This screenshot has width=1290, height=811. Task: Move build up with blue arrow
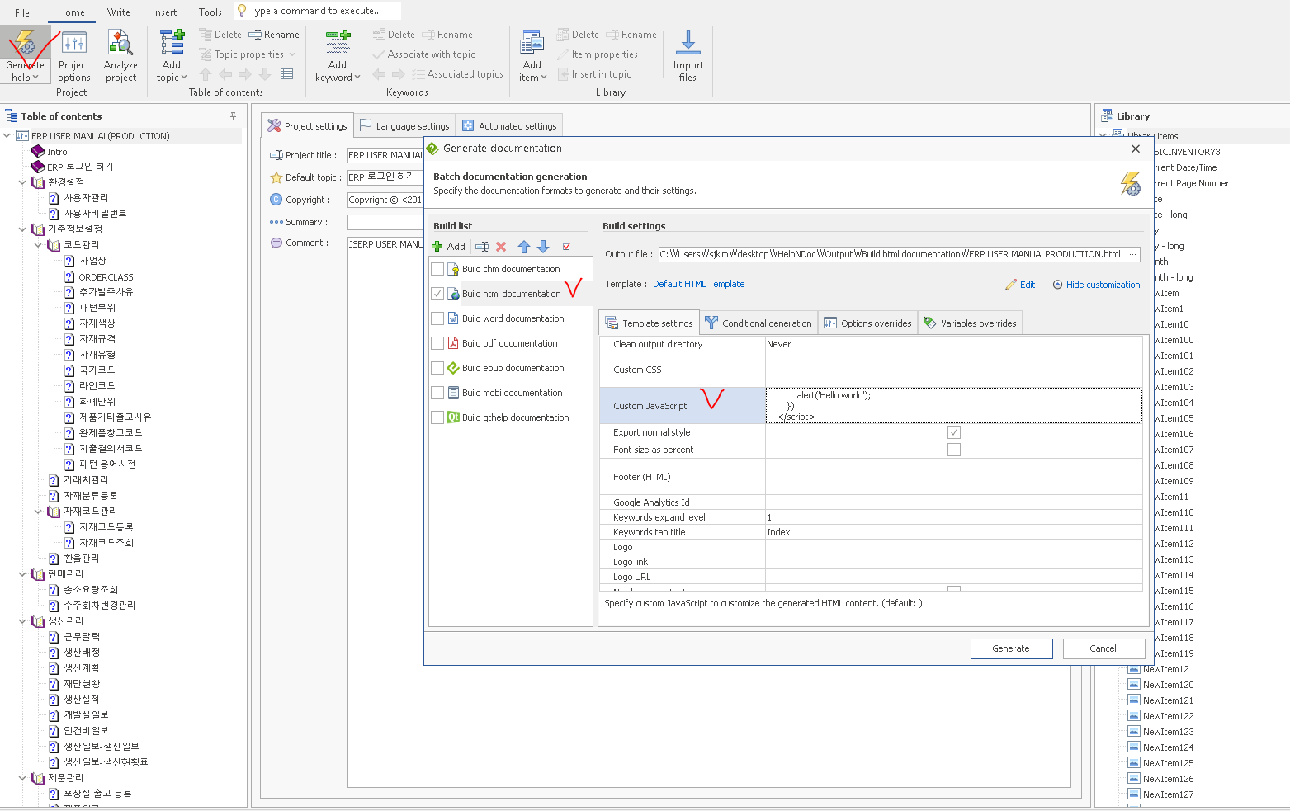click(524, 246)
